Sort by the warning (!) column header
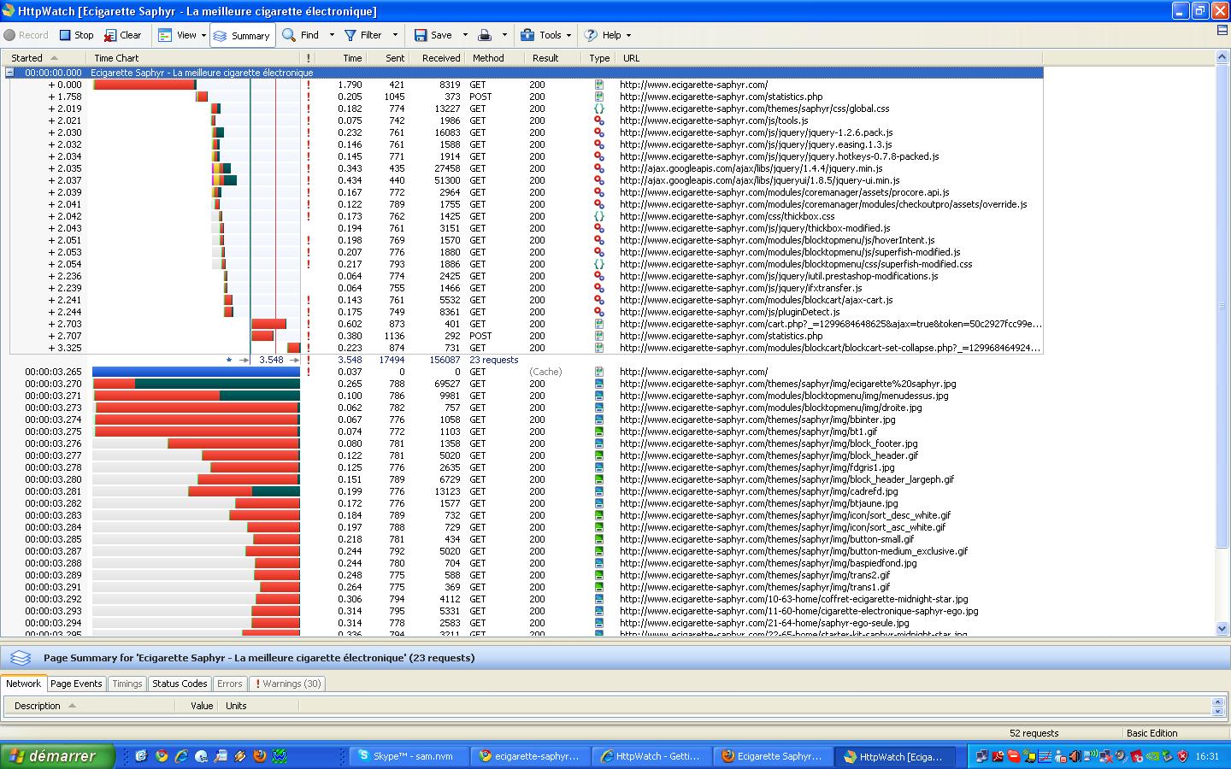The image size is (1231, 769). (x=308, y=58)
